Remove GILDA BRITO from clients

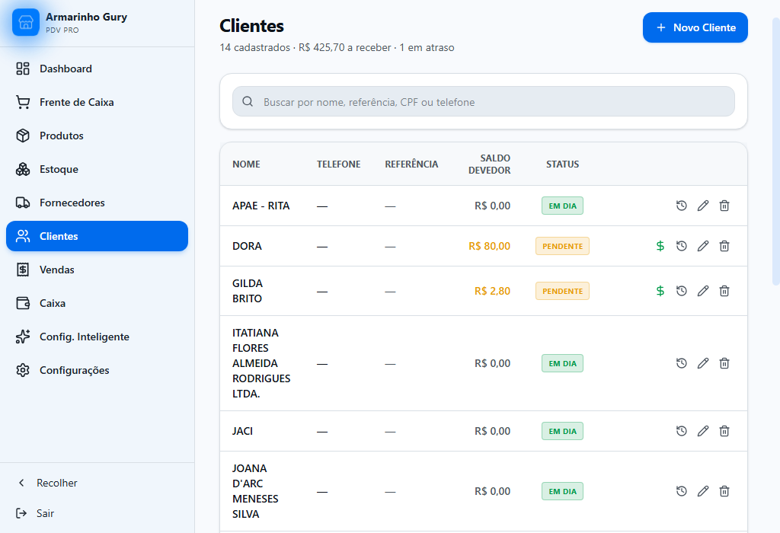pyautogui.click(x=724, y=291)
